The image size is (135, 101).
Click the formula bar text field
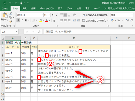point(89,32)
